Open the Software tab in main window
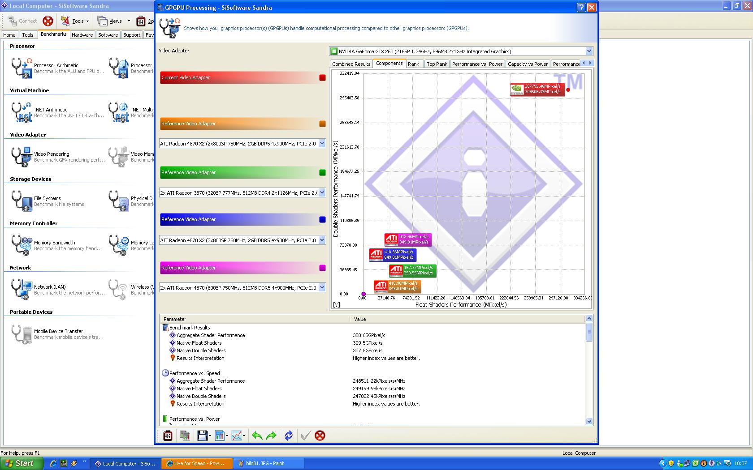753x470 pixels. click(108, 35)
